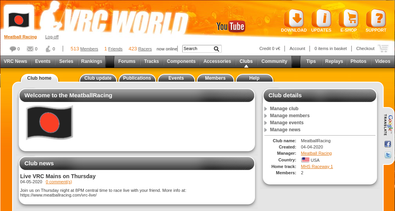Click the Checkout link
The width and height of the screenshot is (395, 211).
(x=365, y=48)
